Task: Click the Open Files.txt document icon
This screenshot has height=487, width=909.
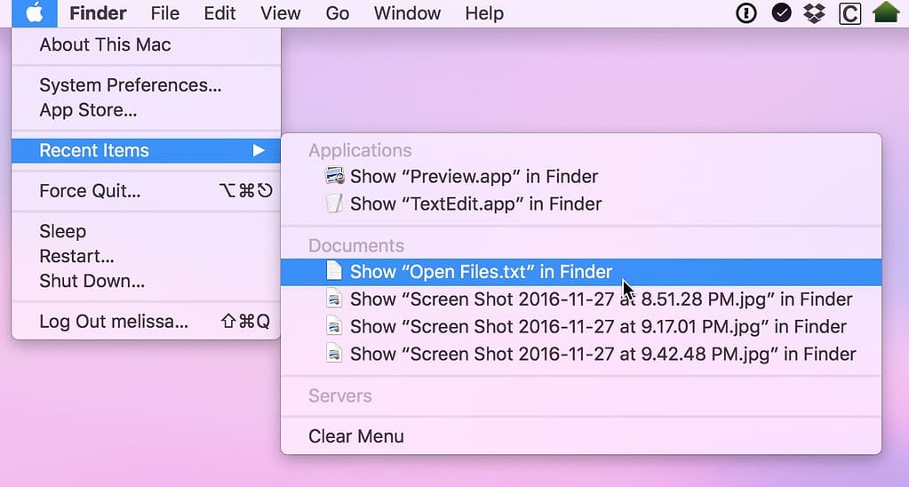Action: tap(334, 272)
